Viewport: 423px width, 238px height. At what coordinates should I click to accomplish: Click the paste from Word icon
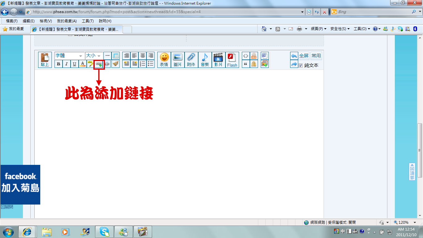265,56
